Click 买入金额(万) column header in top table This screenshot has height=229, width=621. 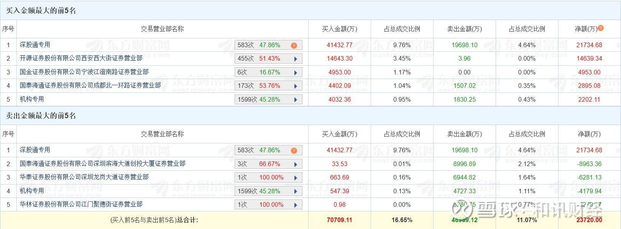340,29
